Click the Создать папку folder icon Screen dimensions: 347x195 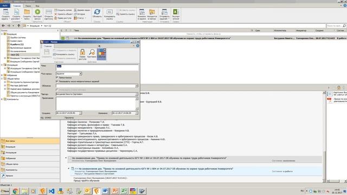click(27, 15)
